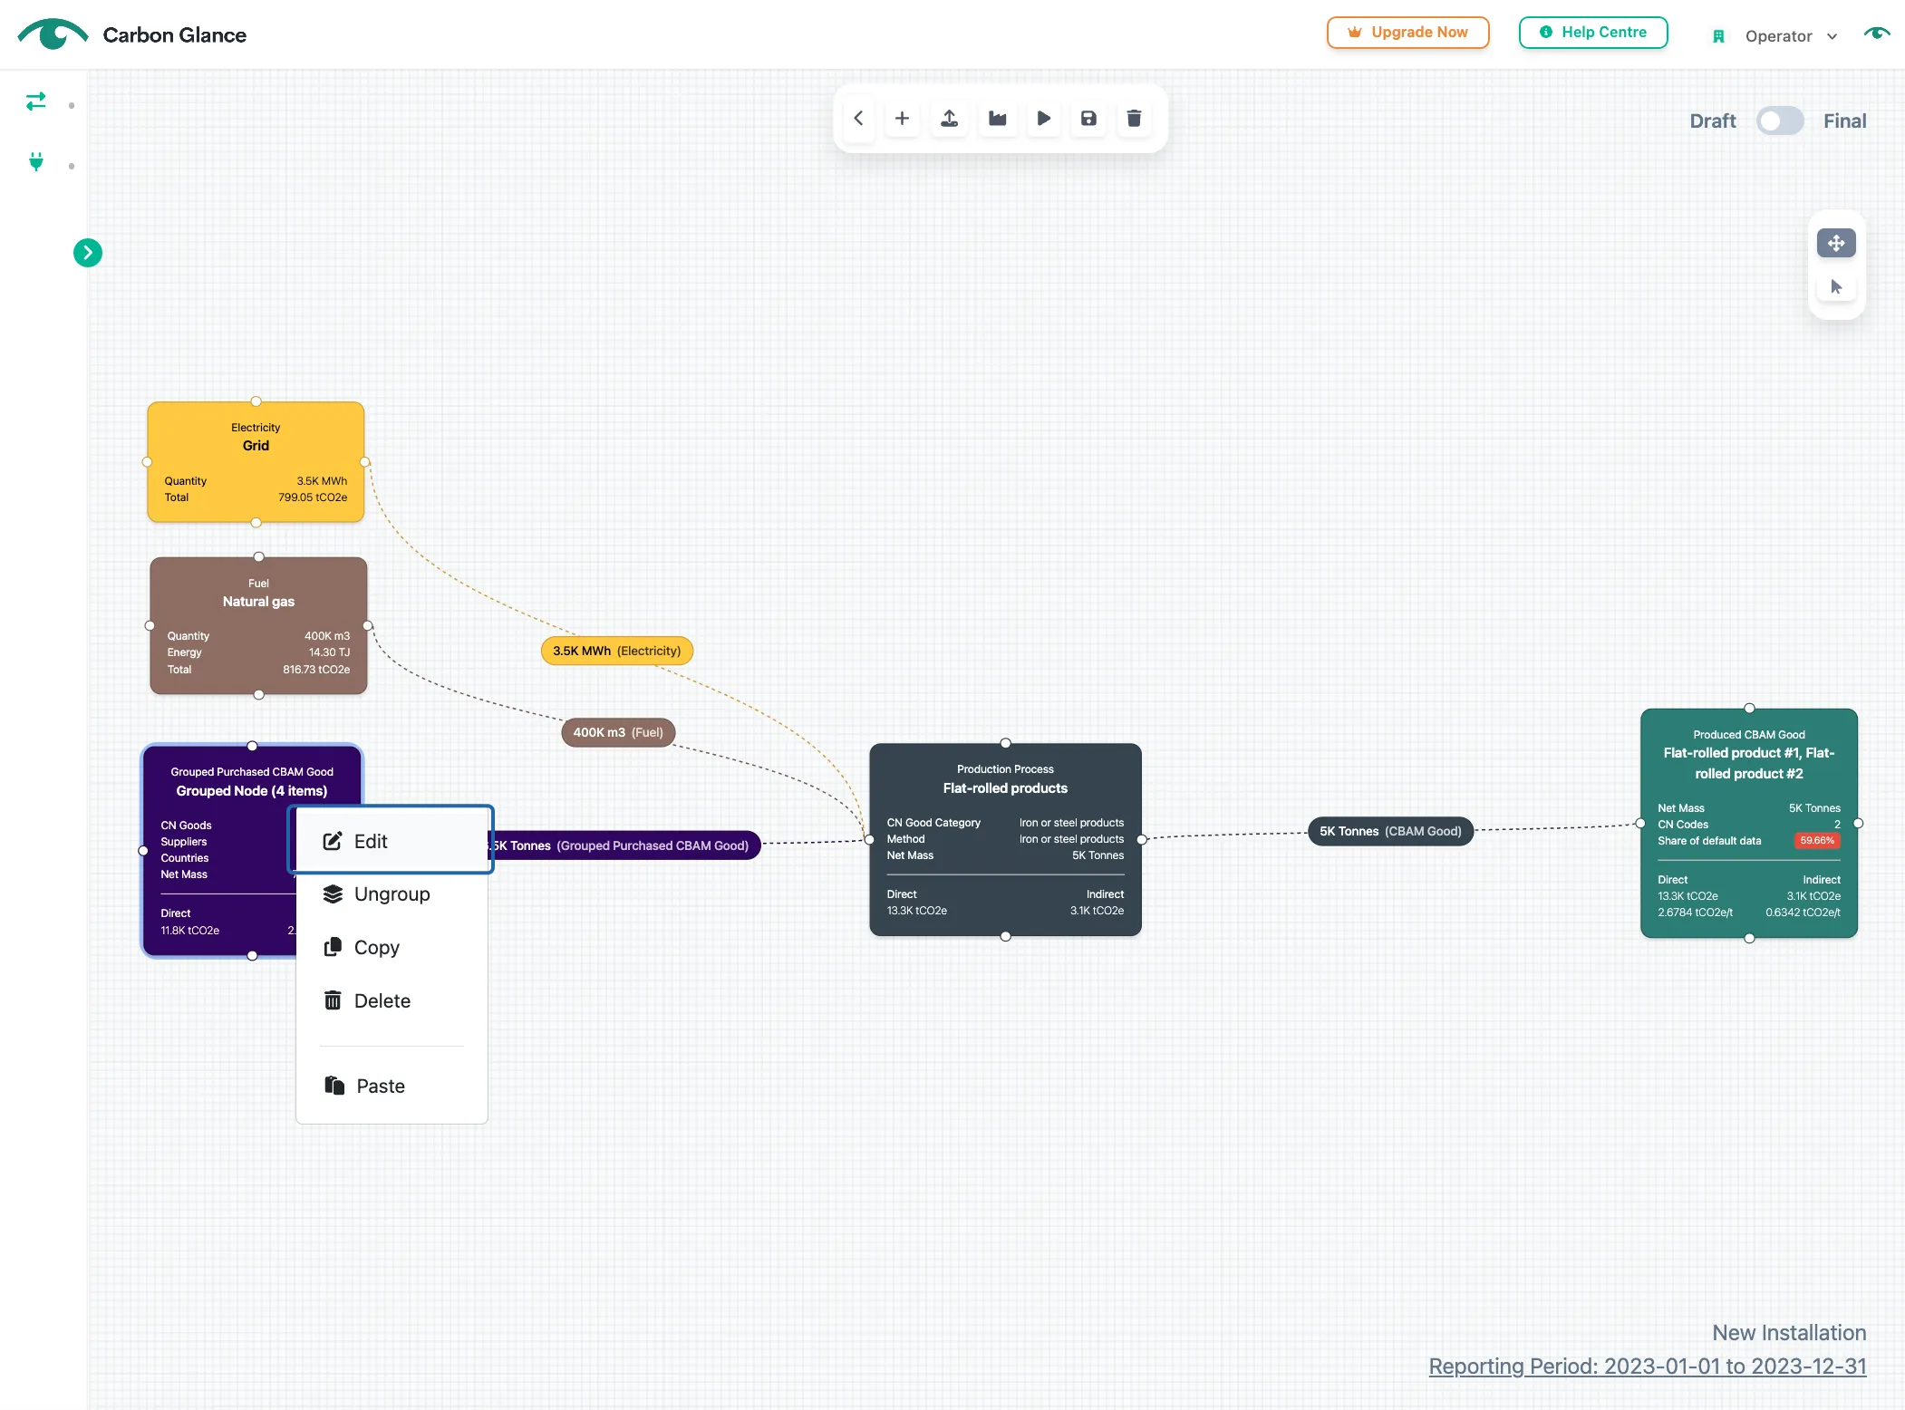The width and height of the screenshot is (1905, 1410).
Task: Click the right connector of the Production Process node
Action: click(1142, 840)
